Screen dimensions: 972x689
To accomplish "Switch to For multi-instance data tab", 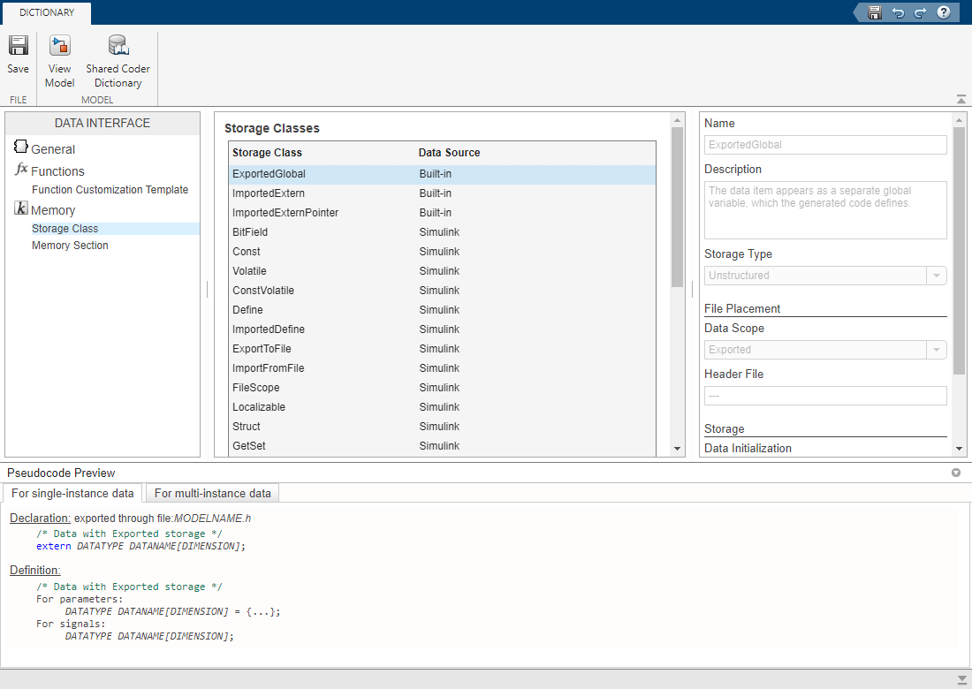I will [212, 493].
